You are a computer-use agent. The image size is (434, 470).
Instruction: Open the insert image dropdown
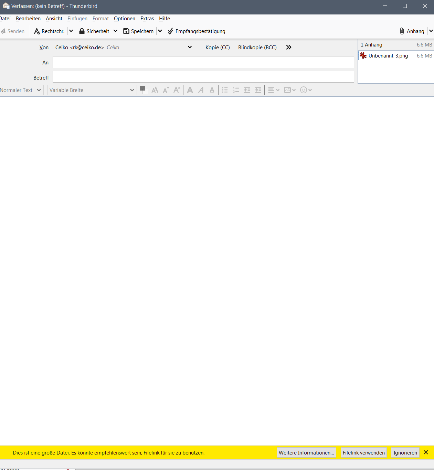[290, 90]
